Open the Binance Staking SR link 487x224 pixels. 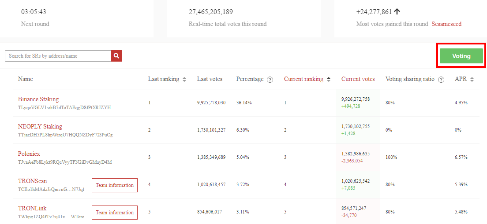click(x=38, y=99)
